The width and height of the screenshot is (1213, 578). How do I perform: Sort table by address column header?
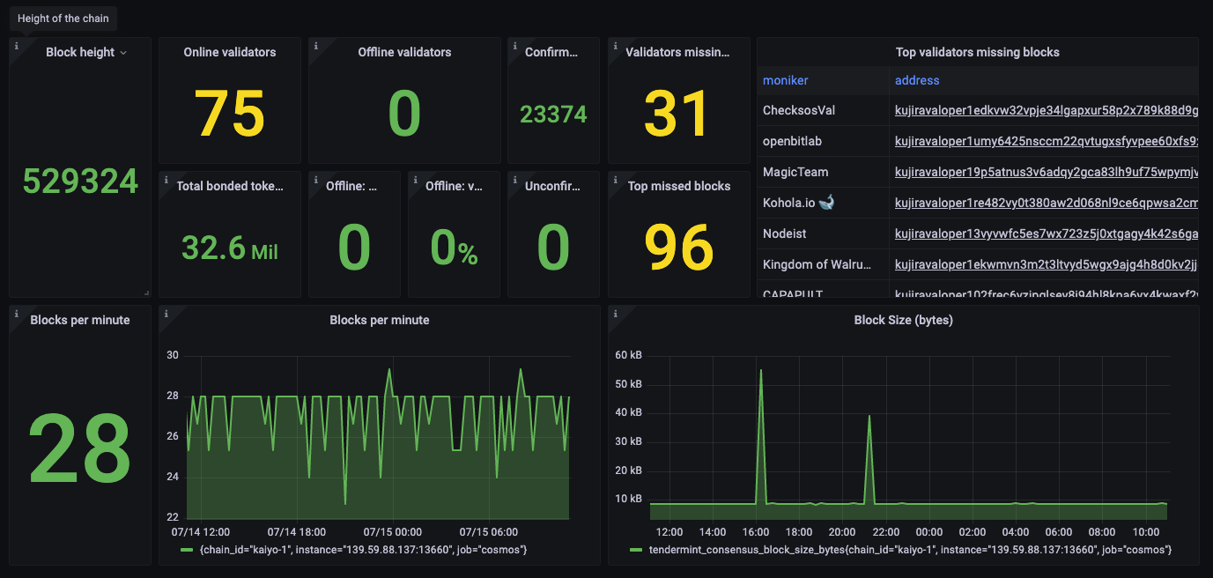pos(917,80)
